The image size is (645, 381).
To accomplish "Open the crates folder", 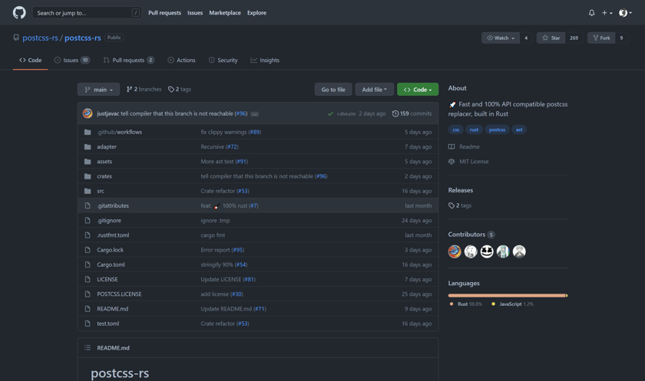I will [x=104, y=176].
